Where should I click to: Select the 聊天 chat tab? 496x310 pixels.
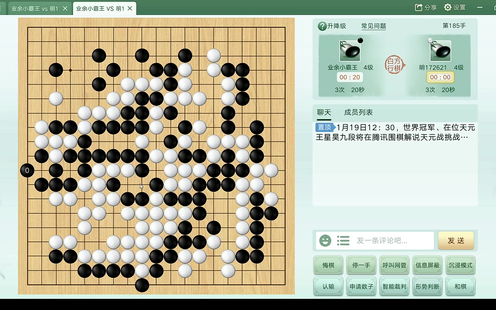[324, 112]
